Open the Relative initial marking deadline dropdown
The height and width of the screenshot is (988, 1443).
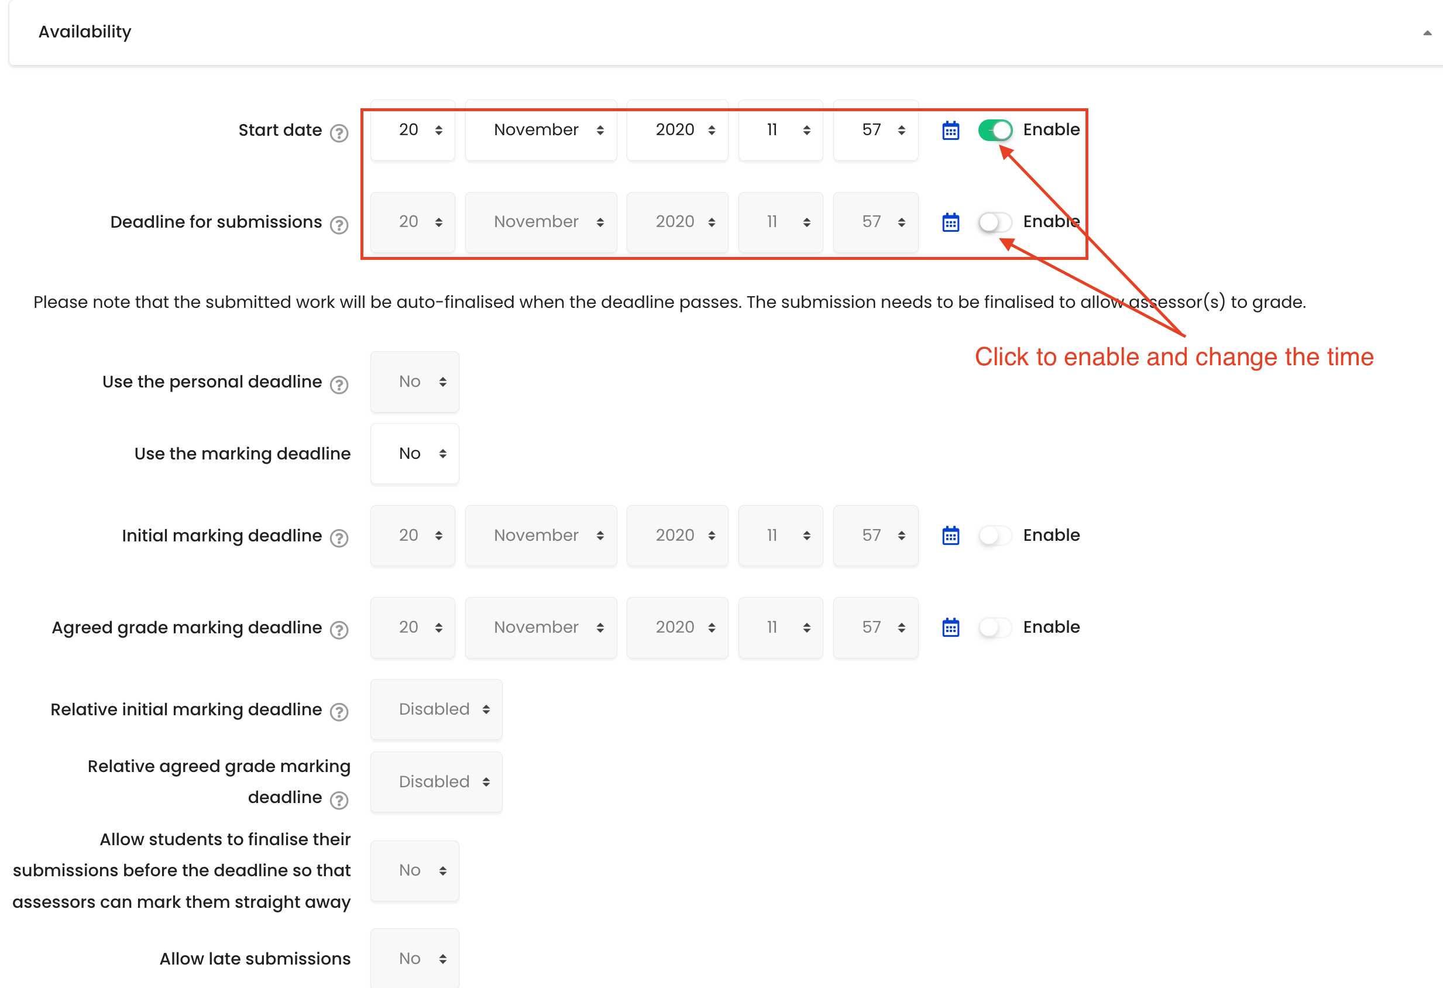pos(436,709)
